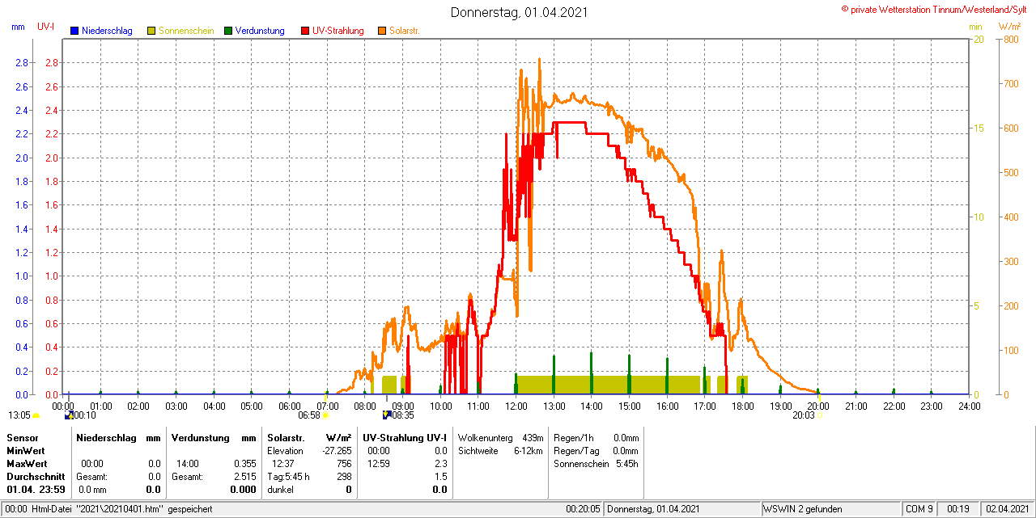Click the moon icon beside 08:35

(388, 415)
